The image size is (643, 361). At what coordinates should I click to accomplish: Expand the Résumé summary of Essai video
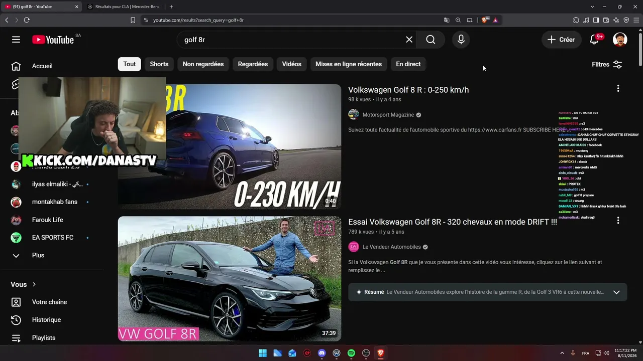pos(616,292)
